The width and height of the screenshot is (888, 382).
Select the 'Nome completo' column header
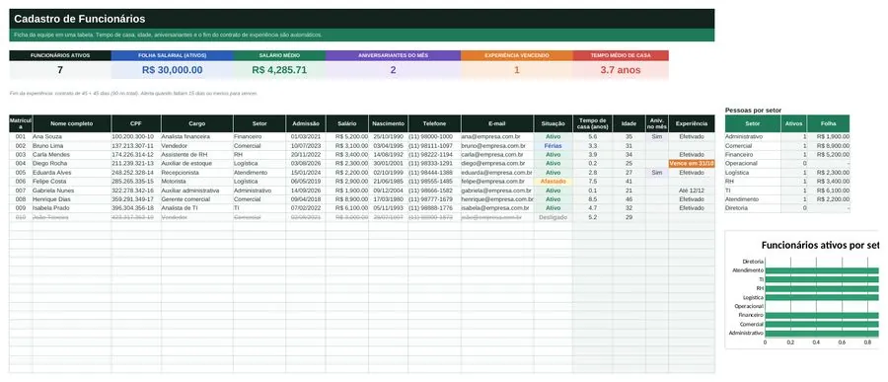(71, 123)
